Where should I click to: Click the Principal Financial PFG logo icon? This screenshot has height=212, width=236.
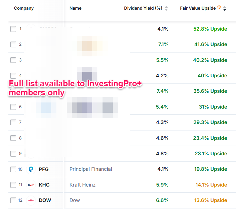31,169
